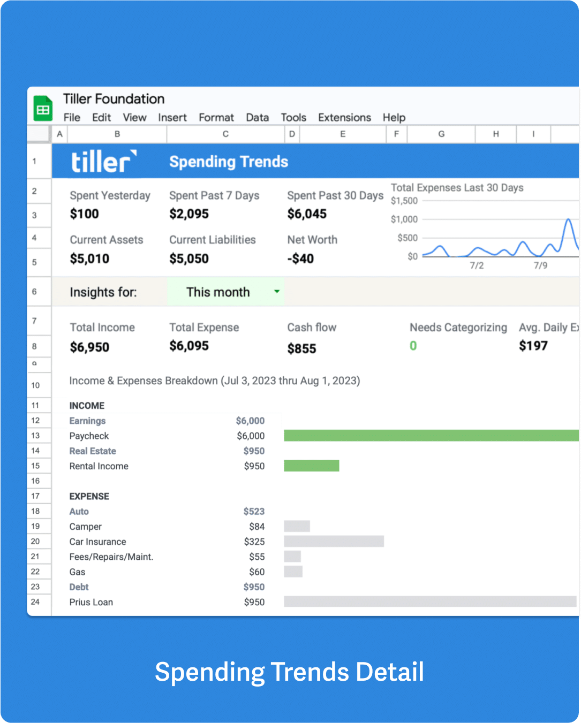
Task: Click the Paycheck green bar
Action: pyautogui.click(x=431, y=436)
